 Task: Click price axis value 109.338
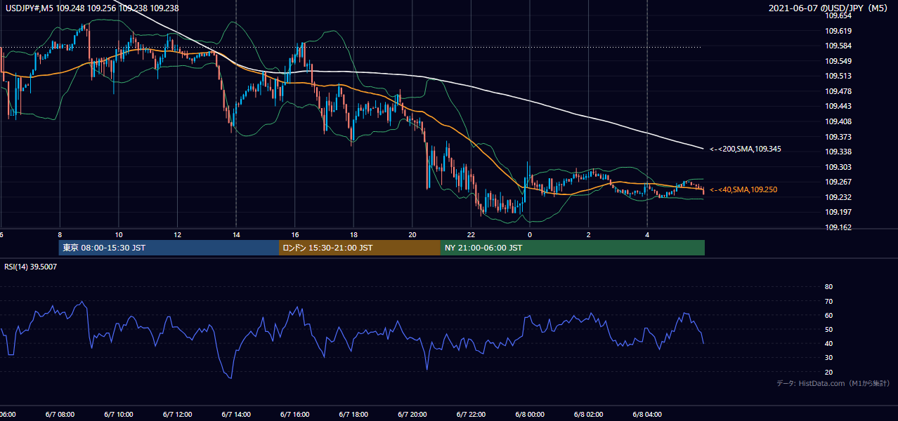(x=839, y=152)
